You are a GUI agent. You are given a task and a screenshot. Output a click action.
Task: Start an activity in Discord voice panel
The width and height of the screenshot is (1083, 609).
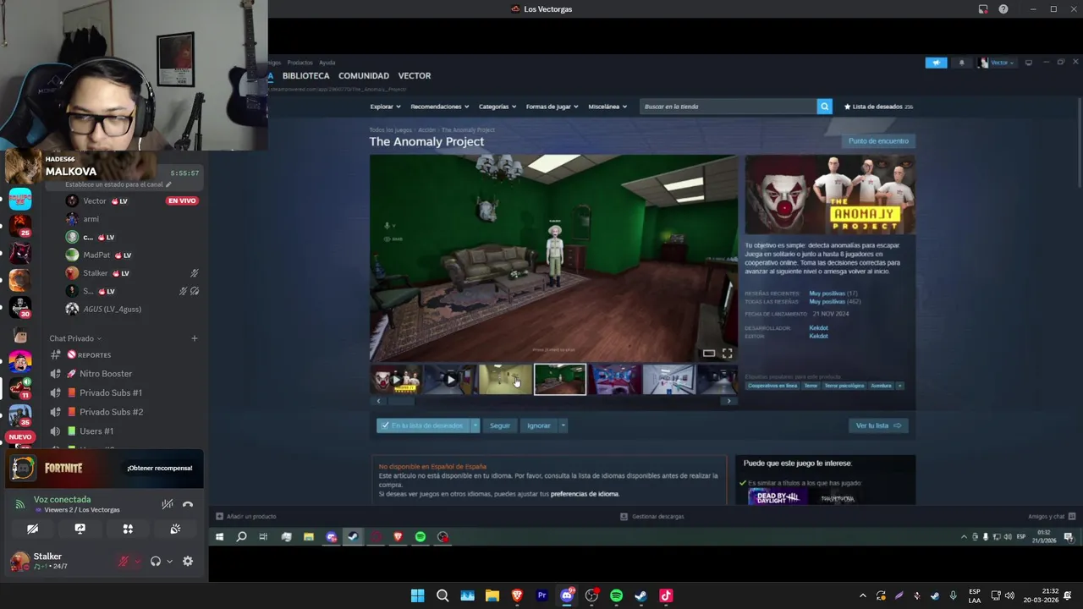pos(128,529)
